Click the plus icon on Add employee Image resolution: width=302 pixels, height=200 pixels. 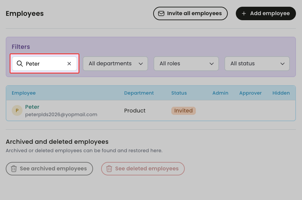244,13
